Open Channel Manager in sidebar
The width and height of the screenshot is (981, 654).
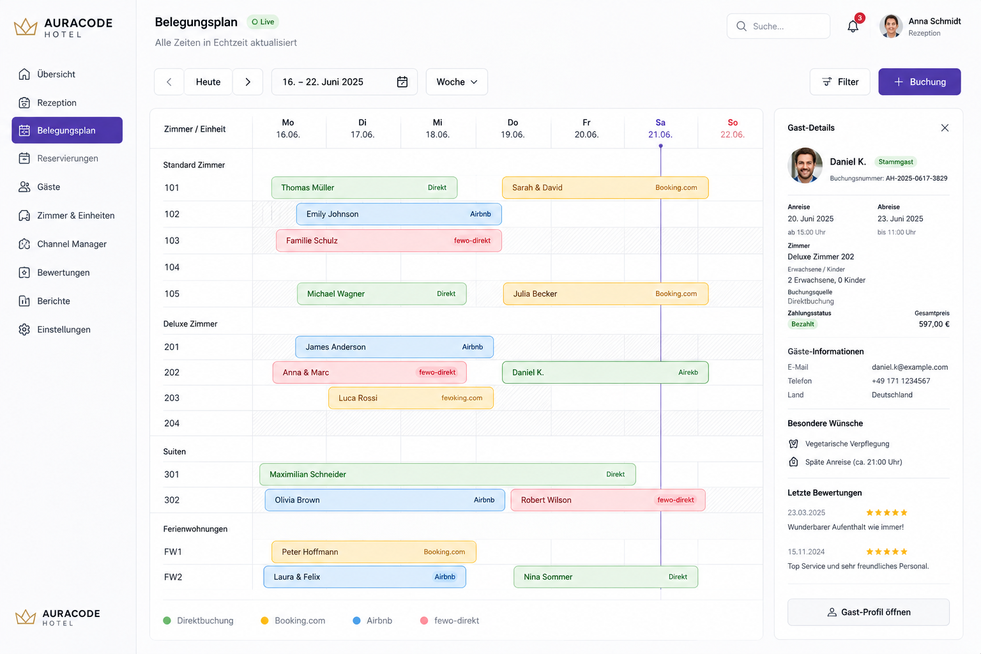(x=67, y=244)
